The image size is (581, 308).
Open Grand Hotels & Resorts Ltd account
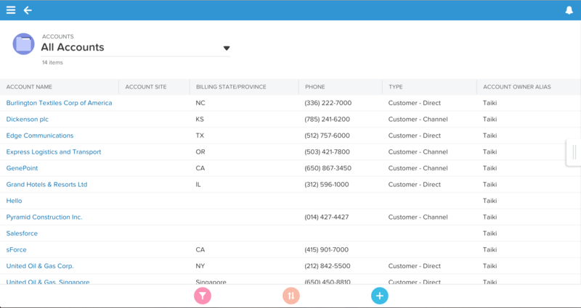click(46, 184)
